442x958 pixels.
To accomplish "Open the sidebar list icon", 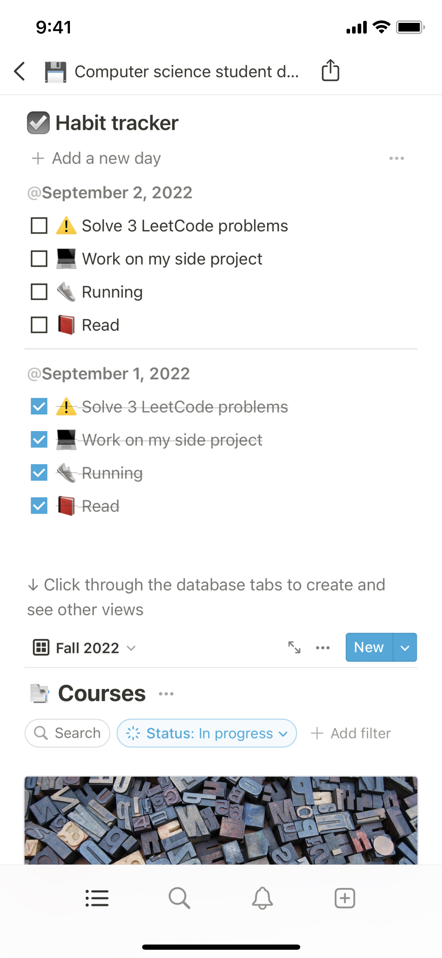I will (97, 898).
